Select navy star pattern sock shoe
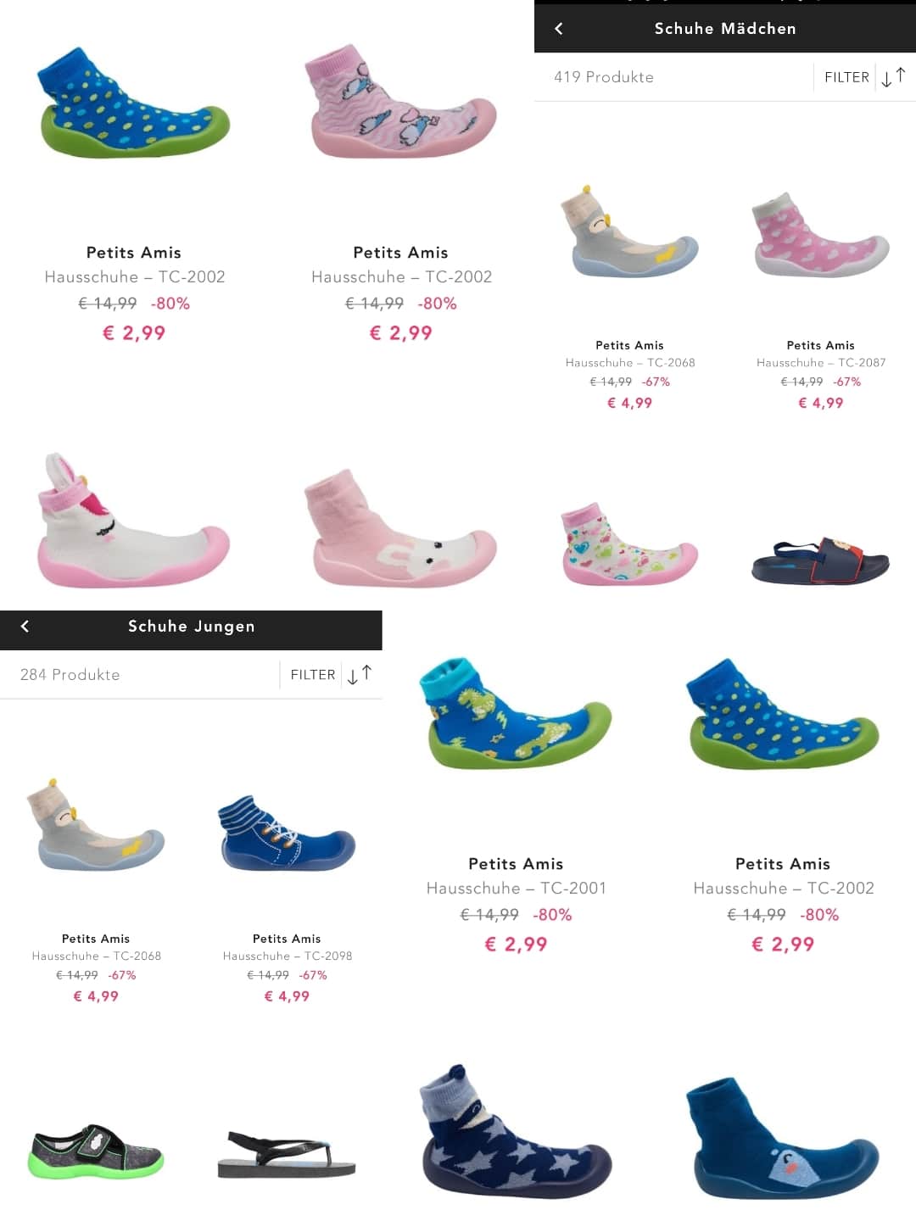The height and width of the screenshot is (1221, 916). pyautogui.click(x=515, y=1132)
